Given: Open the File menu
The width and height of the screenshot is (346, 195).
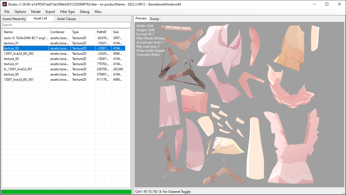Looking at the screenshot, I should [7, 12].
